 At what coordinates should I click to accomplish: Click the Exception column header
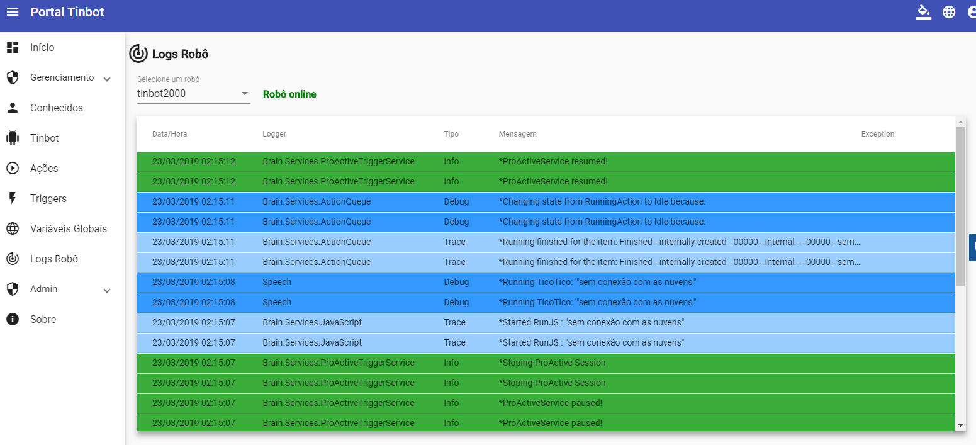pos(878,134)
